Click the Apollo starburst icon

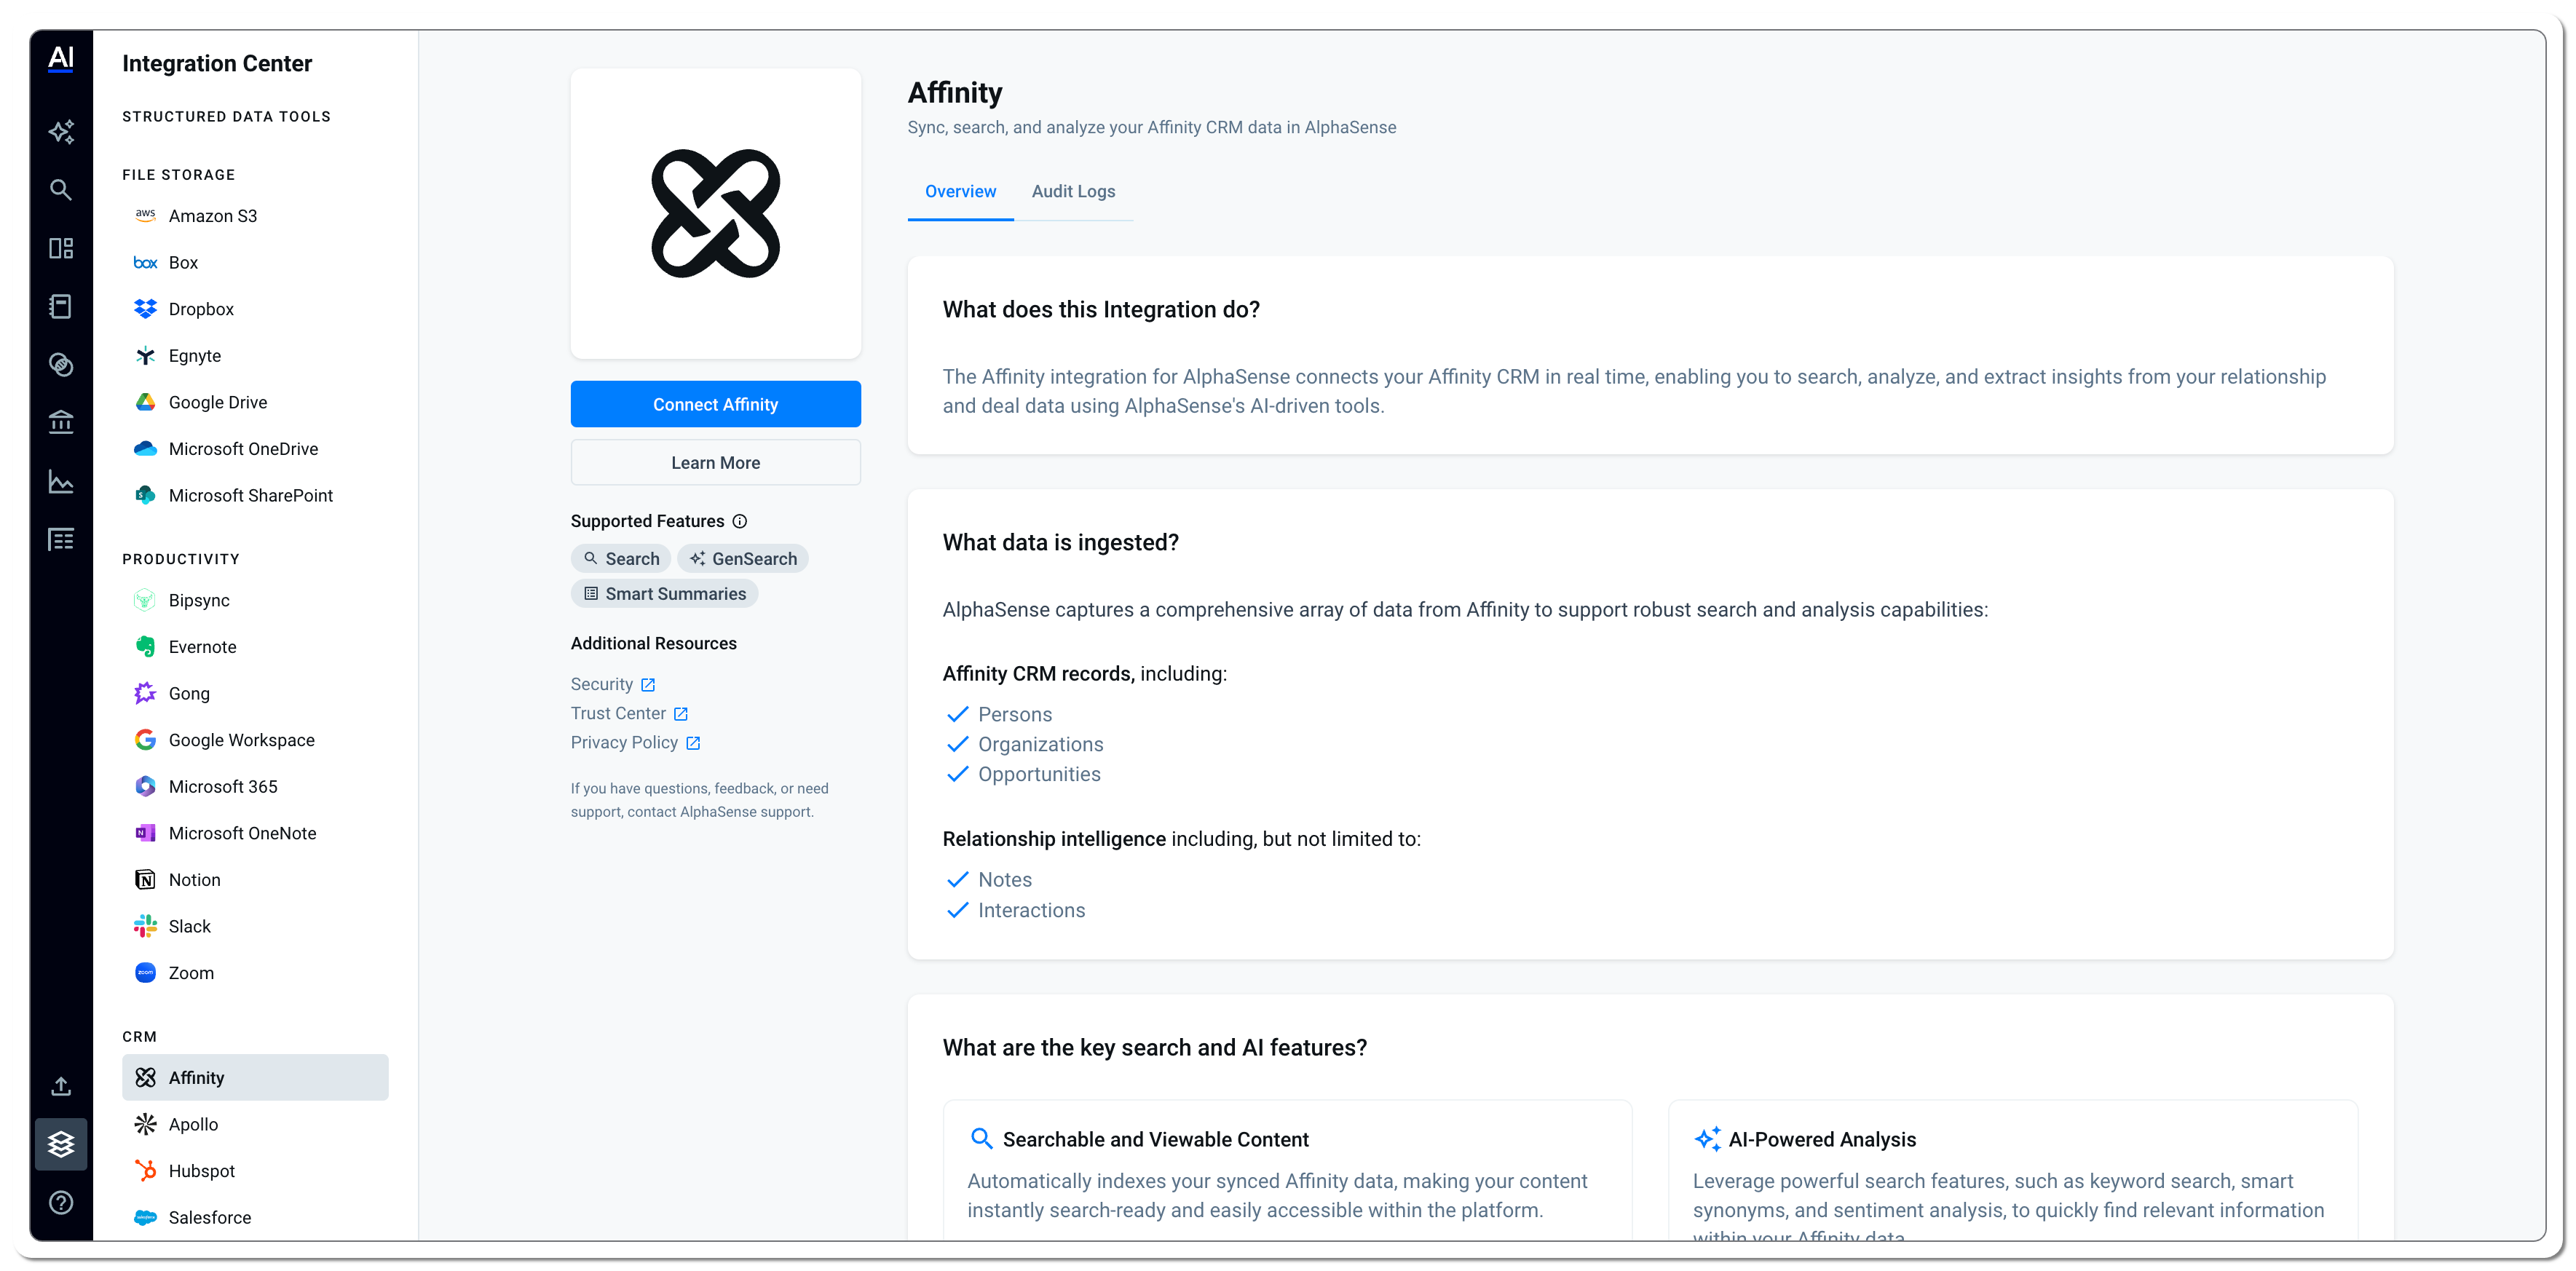tap(145, 1124)
